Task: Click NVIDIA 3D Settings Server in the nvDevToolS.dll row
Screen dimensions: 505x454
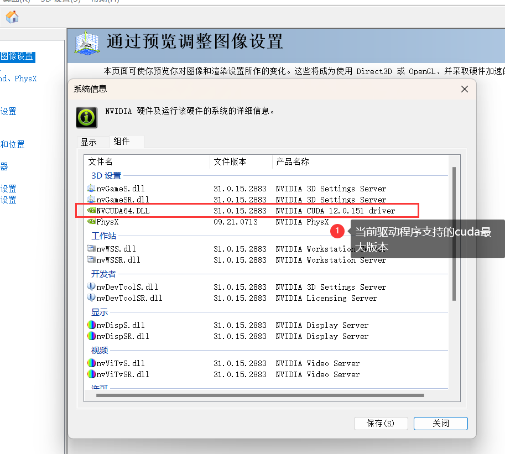Action: tap(331, 287)
